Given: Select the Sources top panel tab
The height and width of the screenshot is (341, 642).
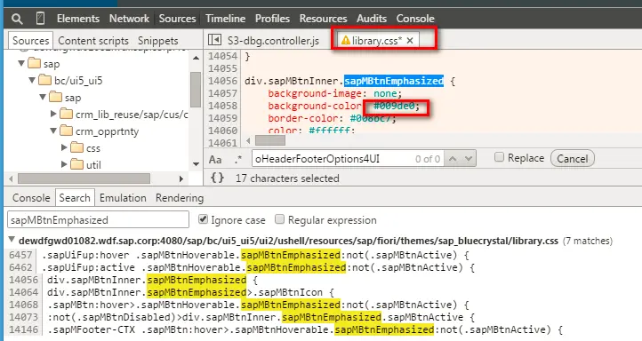Looking at the screenshot, I should pos(177,19).
